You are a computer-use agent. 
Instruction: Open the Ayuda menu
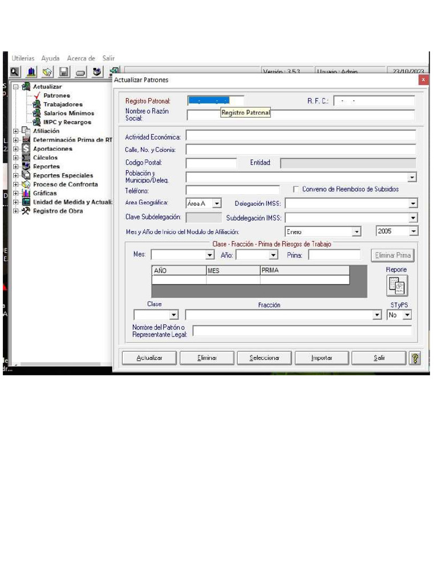[50, 58]
